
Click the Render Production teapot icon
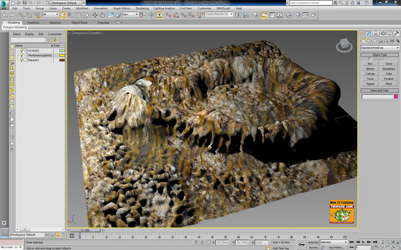(x=314, y=15)
